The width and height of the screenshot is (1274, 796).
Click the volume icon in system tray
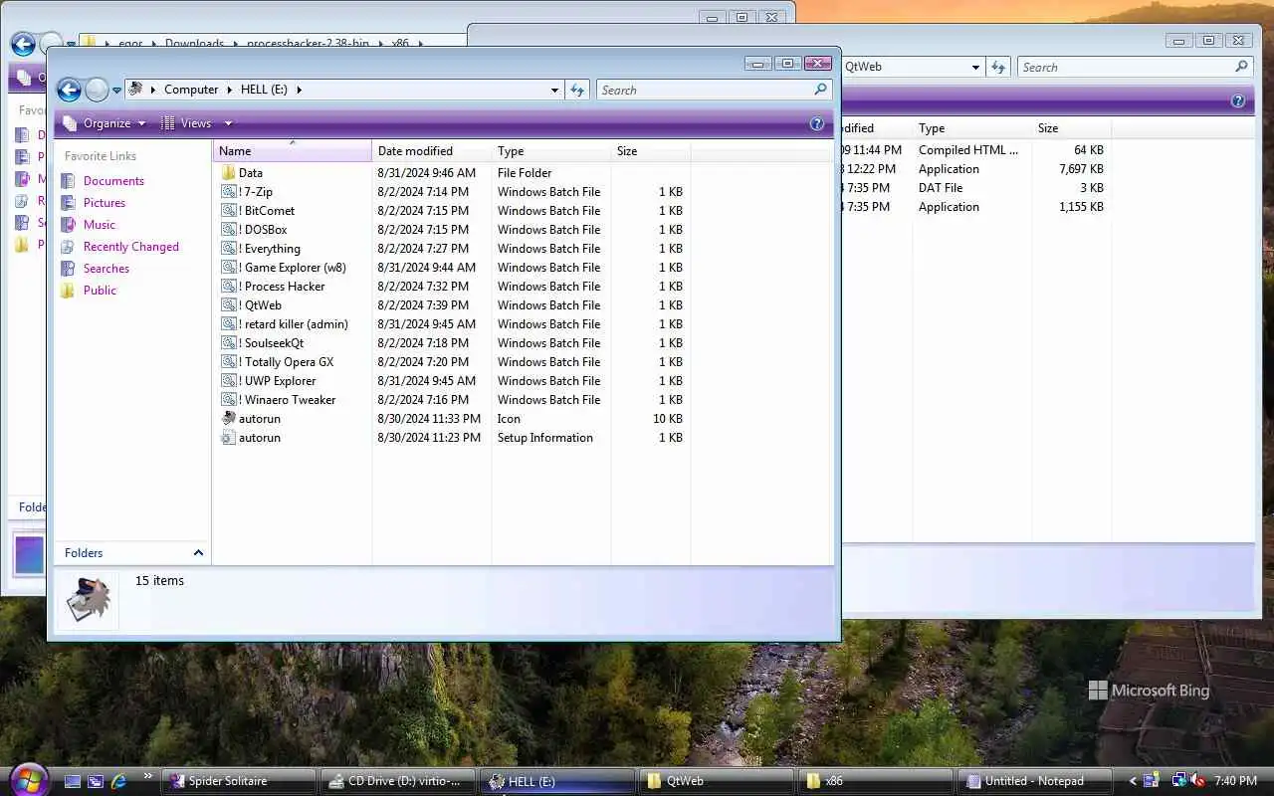pos(1198,781)
